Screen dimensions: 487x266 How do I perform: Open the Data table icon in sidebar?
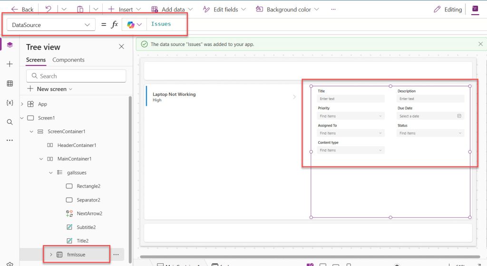pyautogui.click(x=10, y=83)
